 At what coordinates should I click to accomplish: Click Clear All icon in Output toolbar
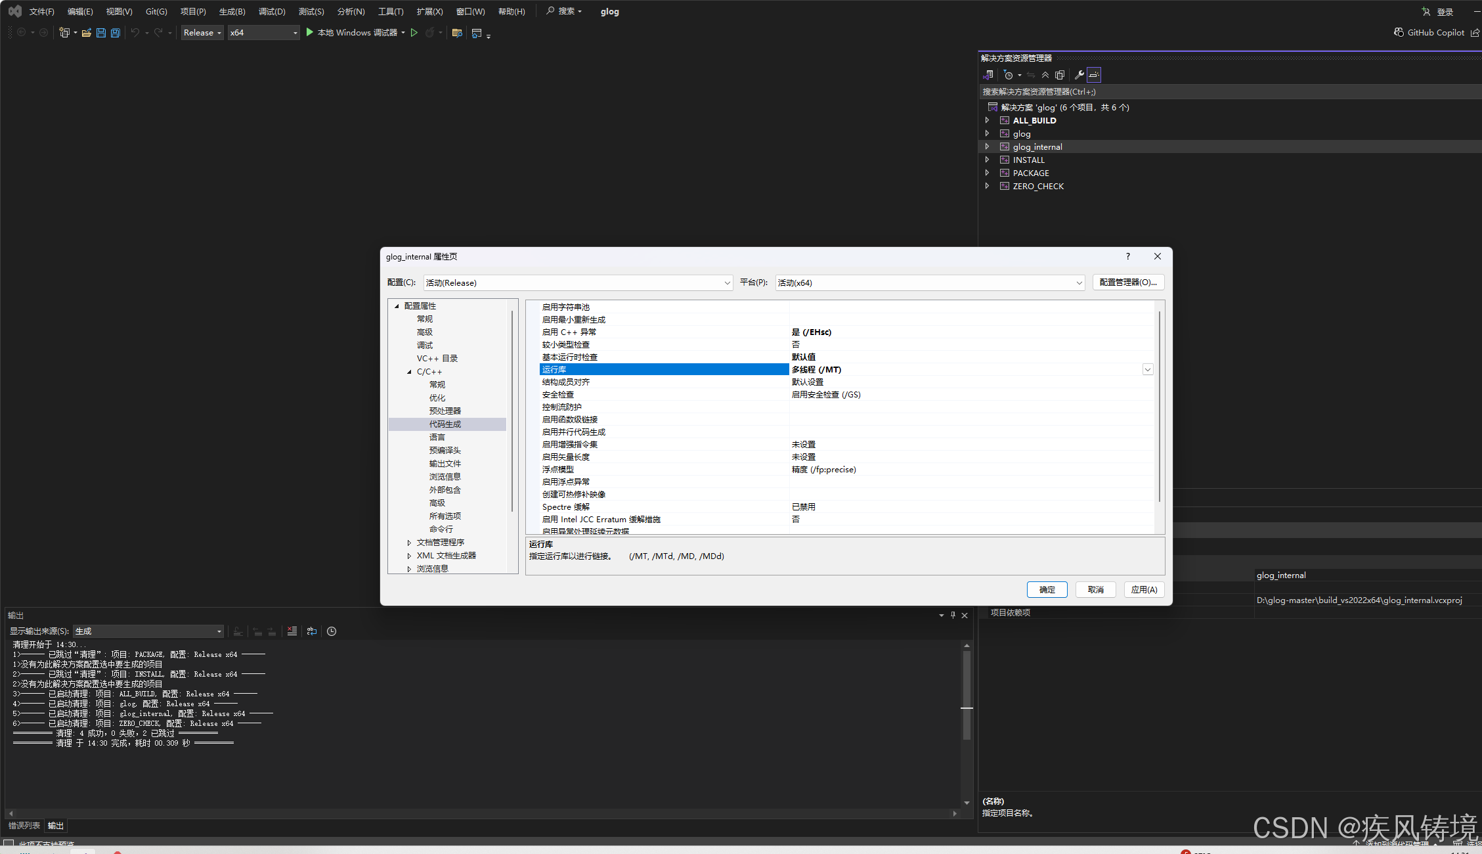pyautogui.click(x=292, y=631)
